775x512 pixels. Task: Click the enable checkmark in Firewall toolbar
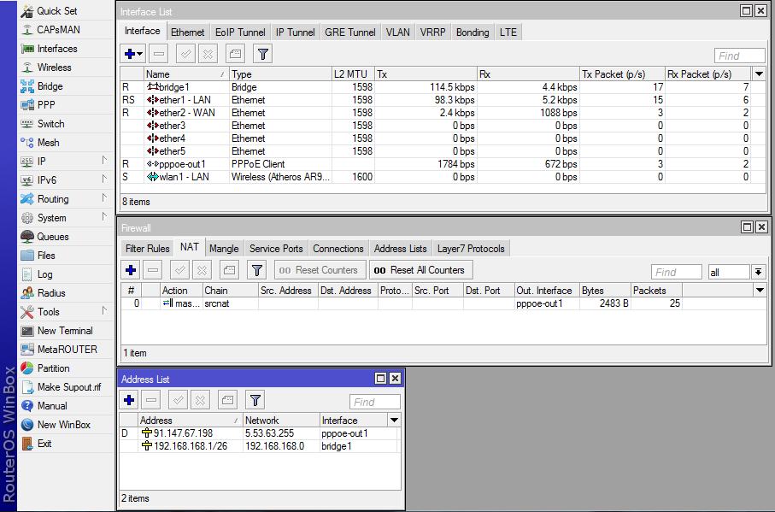click(180, 270)
